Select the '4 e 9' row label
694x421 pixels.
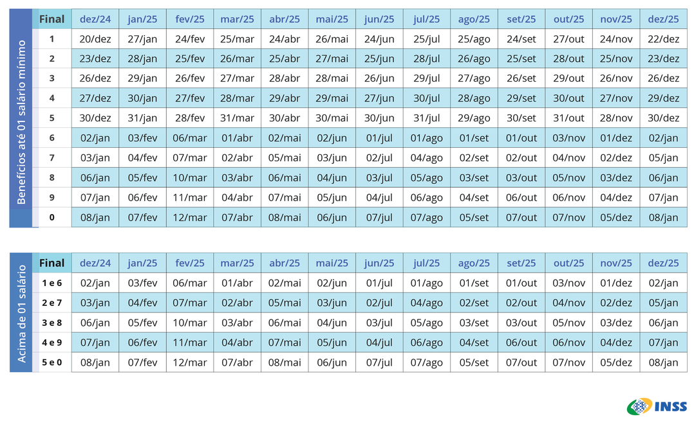pyautogui.click(x=52, y=343)
